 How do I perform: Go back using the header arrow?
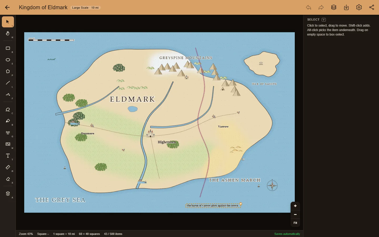pyautogui.click(x=7, y=7)
